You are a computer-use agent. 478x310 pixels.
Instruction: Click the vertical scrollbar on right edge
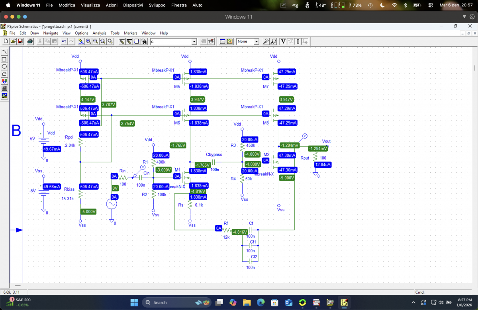(474, 68)
